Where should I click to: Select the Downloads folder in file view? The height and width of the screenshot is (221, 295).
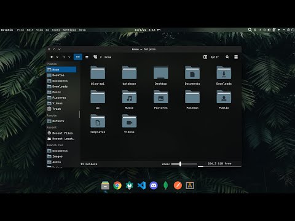click(224, 72)
